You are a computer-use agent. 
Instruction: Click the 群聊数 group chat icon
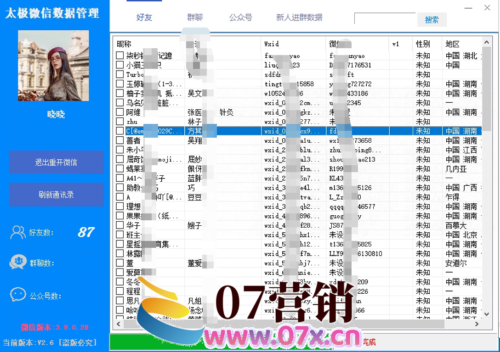click(x=18, y=262)
